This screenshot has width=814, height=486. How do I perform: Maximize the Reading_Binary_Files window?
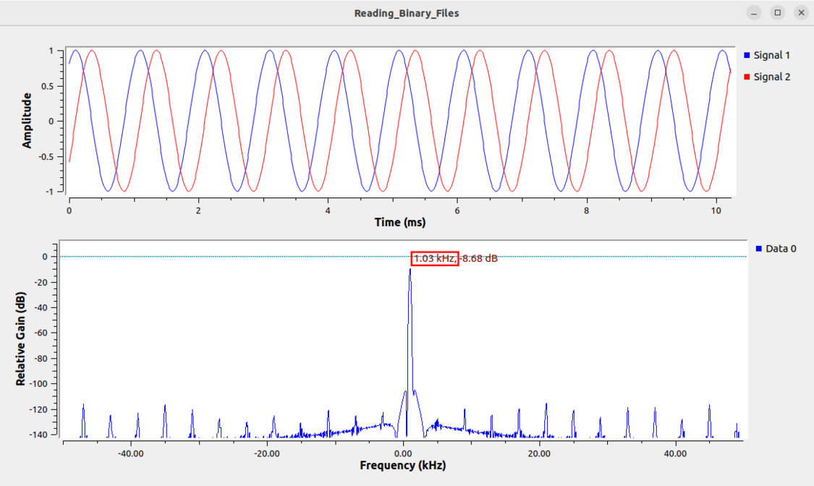(777, 12)
